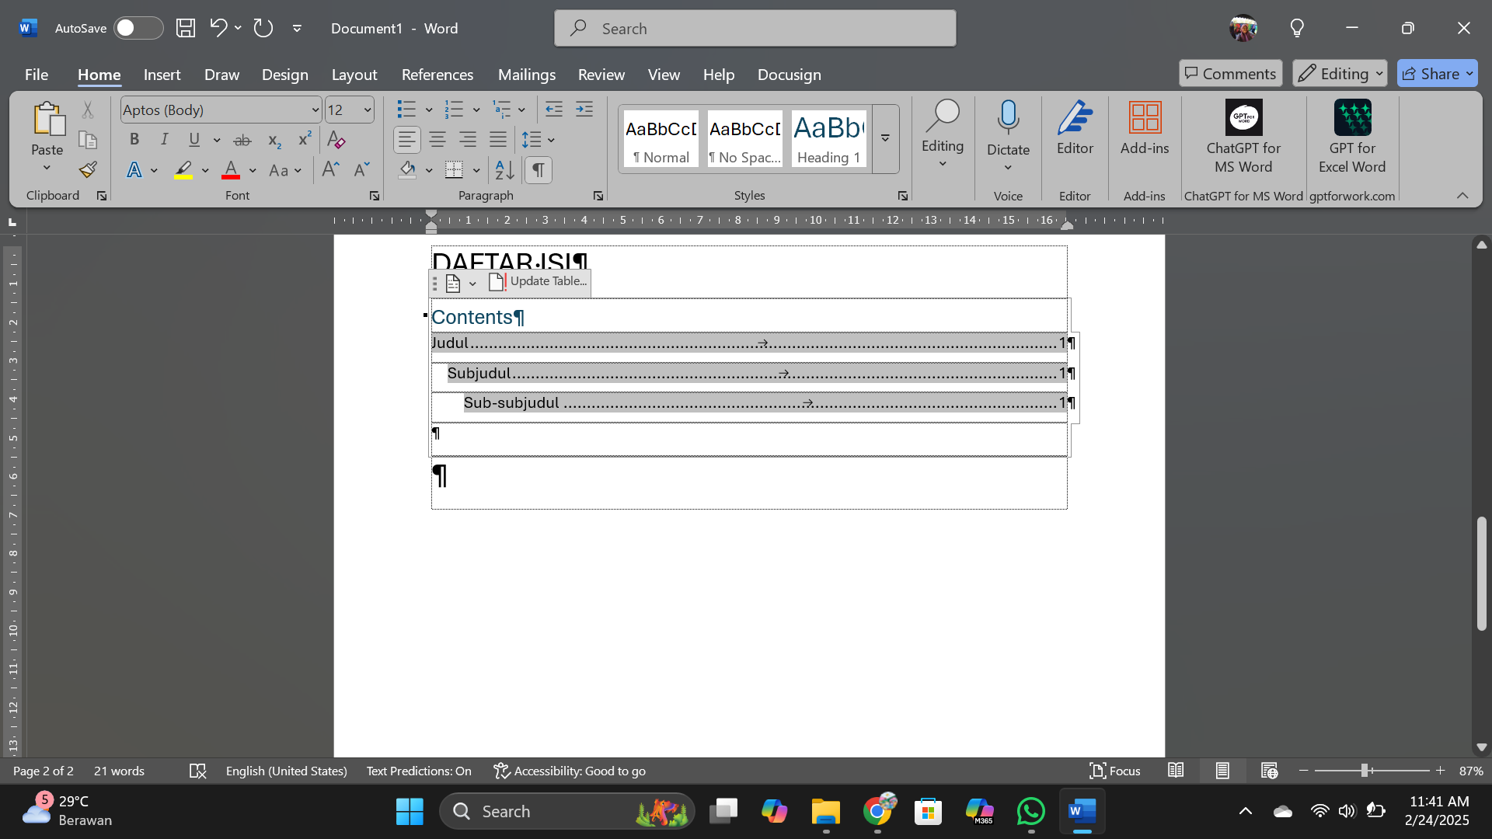Enable italic formatting
This screenshot has width=1492, height=839.
164,140
